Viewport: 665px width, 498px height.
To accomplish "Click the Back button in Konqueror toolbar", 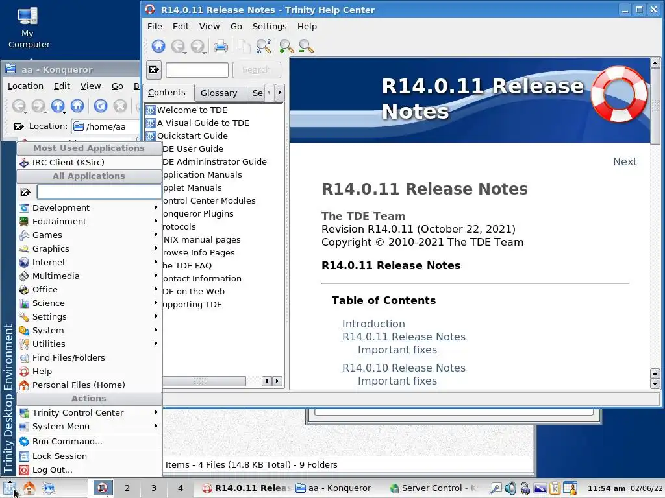I will pos(19,106).
